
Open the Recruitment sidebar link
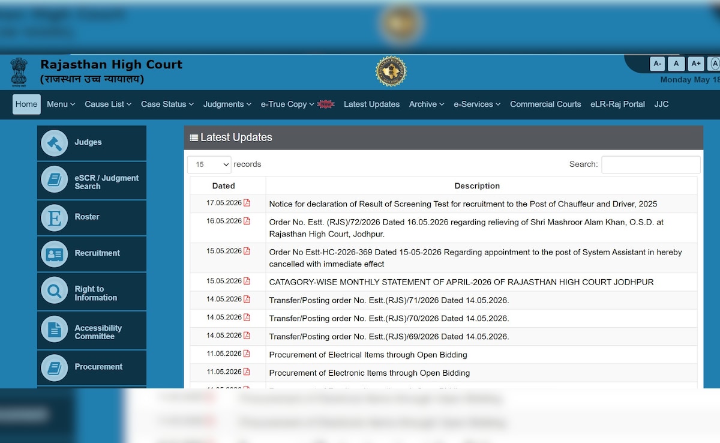[x=92, y=254]
